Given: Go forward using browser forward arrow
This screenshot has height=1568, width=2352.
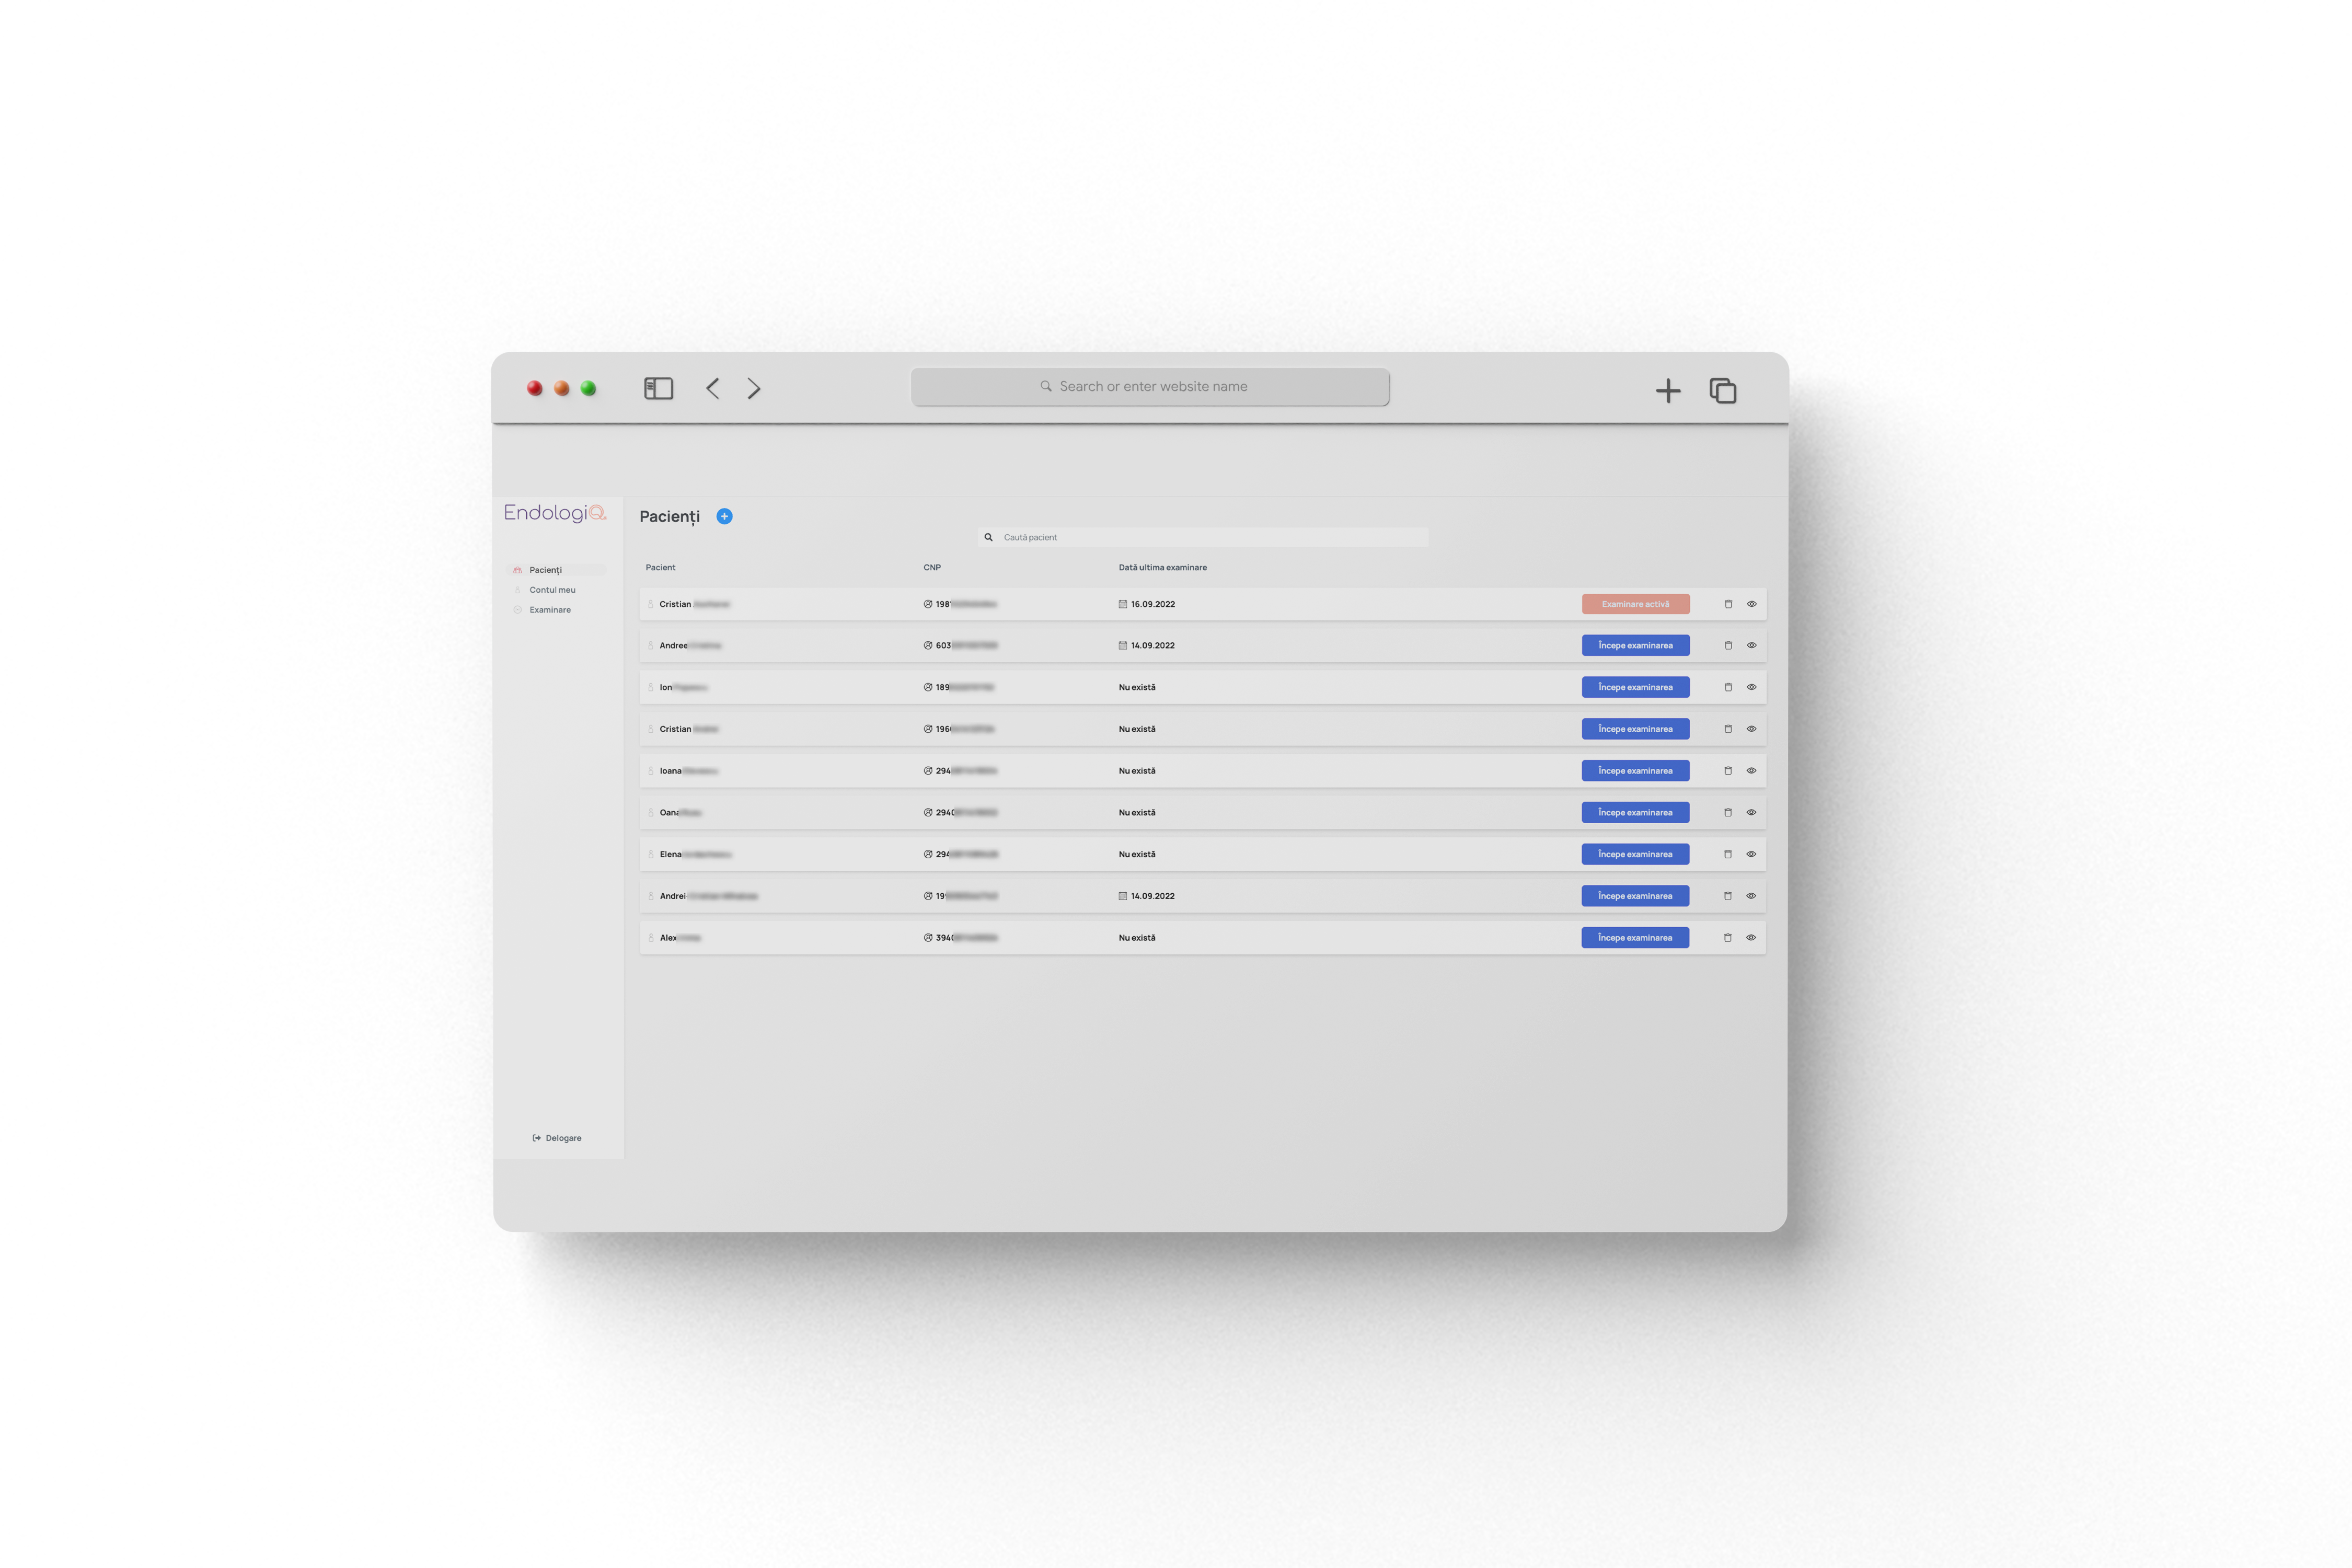Looking at the screenshot, I should (754, 389).
